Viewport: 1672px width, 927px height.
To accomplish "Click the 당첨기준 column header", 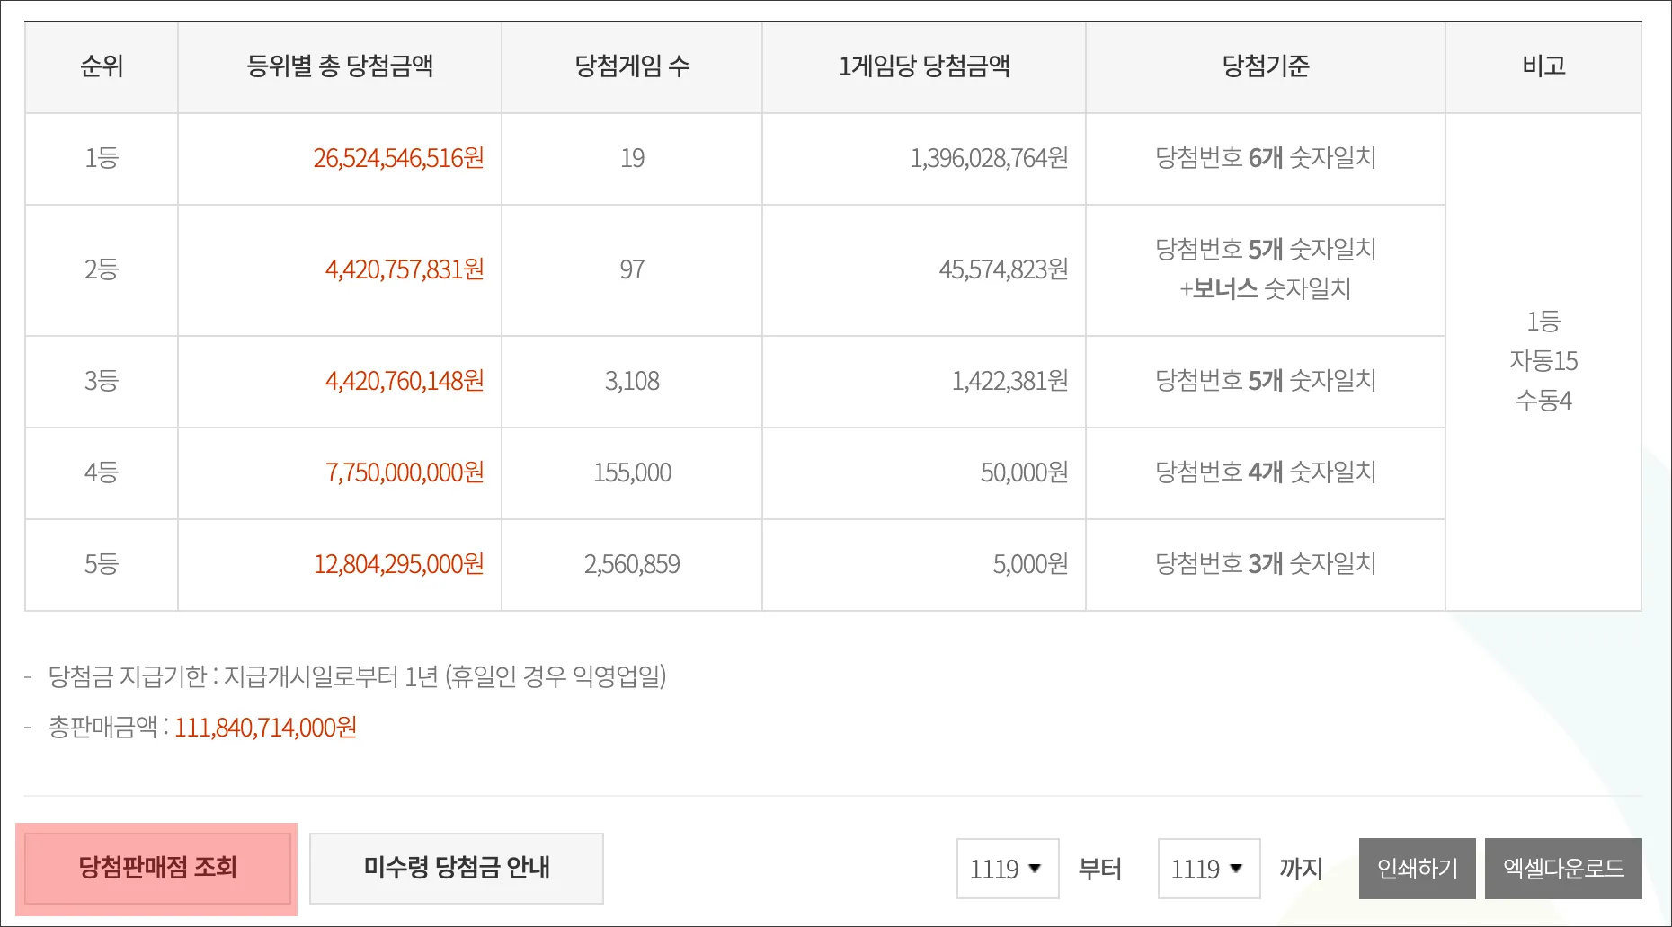I will click(1265, 66).
